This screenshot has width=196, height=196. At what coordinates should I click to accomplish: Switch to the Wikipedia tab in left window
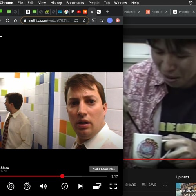[99, 12]
